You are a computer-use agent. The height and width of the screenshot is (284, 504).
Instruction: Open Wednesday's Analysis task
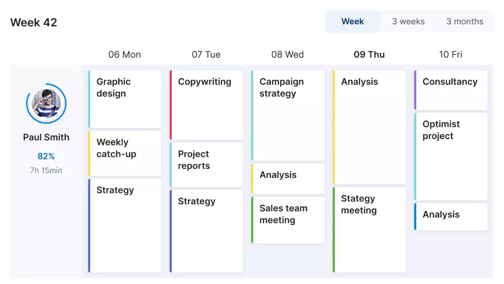point(287,178)
